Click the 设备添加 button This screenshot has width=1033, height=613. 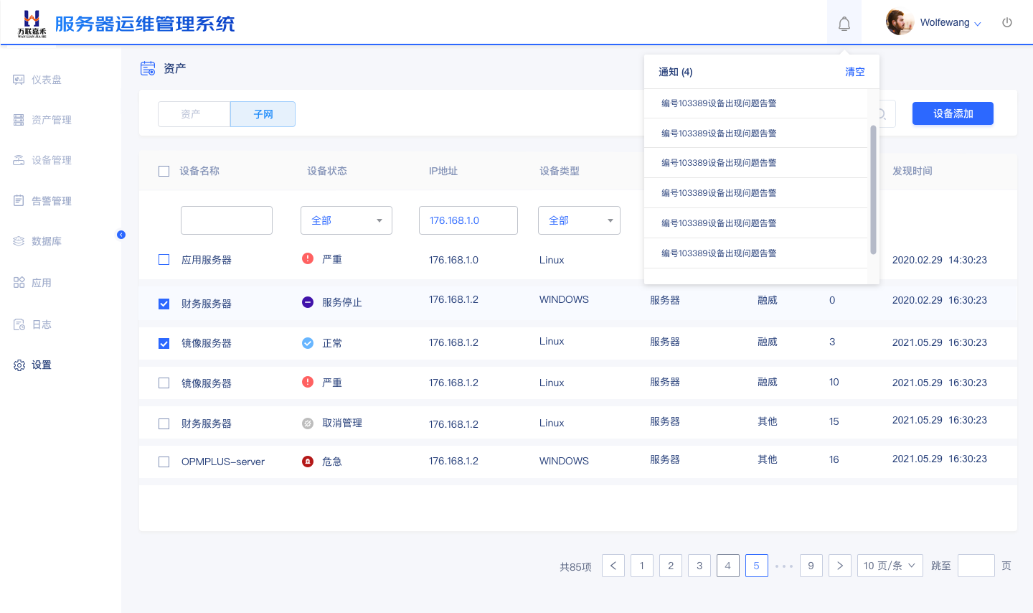point(953,113)
